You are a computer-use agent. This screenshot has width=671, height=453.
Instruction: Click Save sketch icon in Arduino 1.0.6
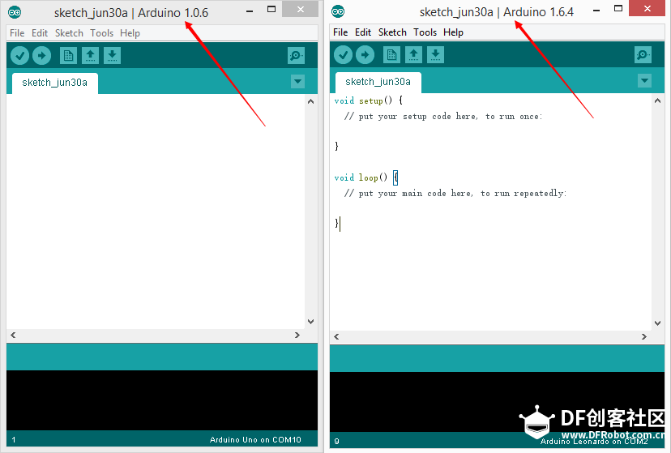pos(112,56)
